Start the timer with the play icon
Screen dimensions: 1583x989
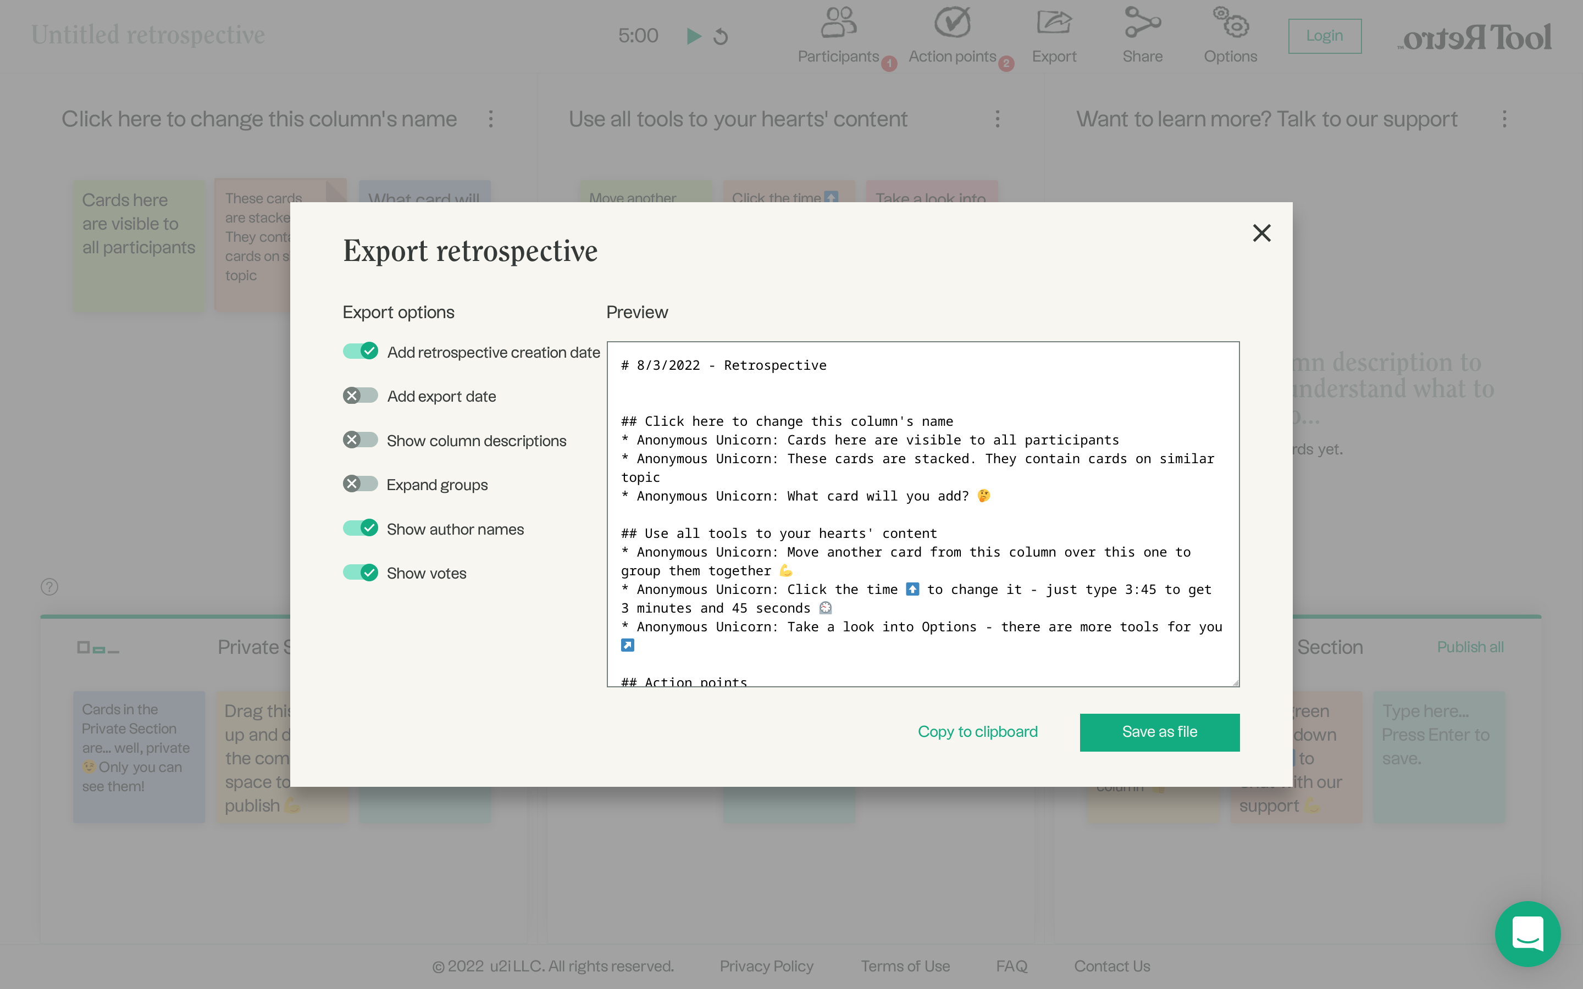point(693,36)
